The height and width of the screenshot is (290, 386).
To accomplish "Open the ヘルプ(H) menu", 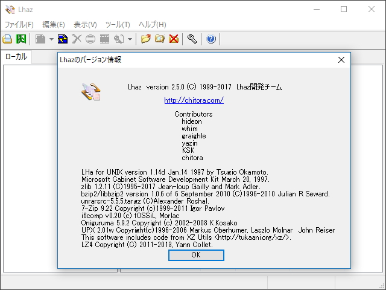I will coord(153,25).
